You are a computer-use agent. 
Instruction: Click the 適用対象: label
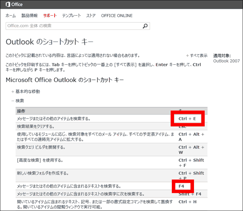point(222,56)
